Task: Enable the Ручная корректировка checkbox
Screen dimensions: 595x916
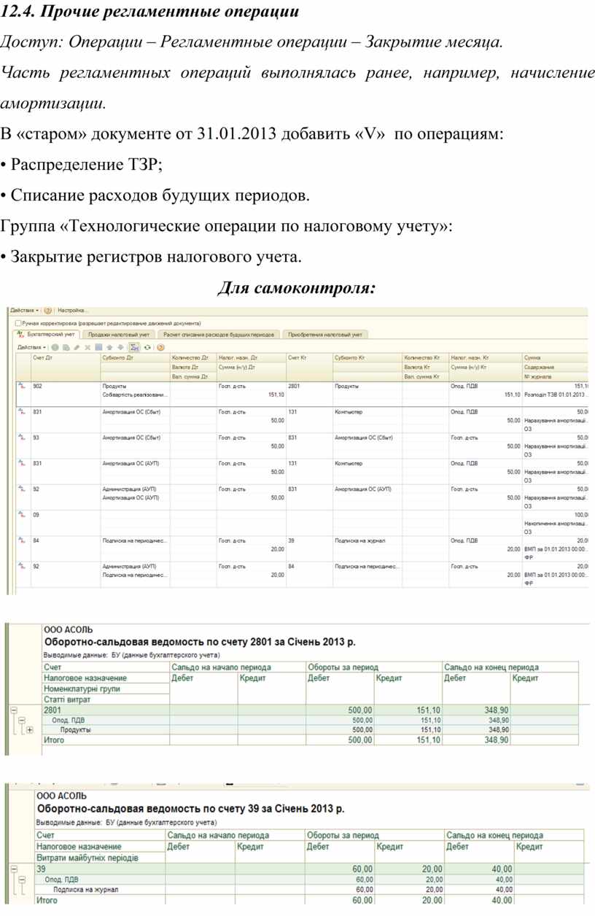Action: 19,323
